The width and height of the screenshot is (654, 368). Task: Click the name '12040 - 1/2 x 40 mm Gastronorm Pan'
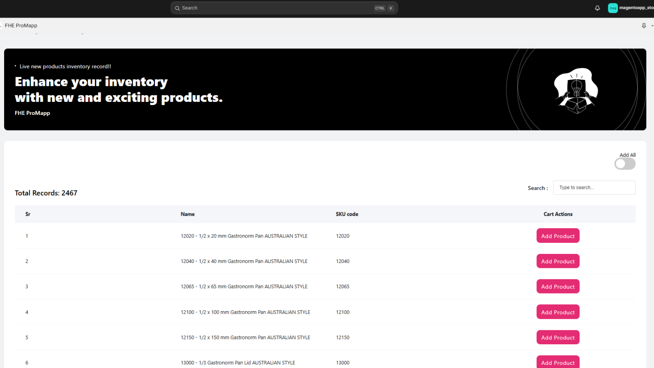[x=244, y=261]
